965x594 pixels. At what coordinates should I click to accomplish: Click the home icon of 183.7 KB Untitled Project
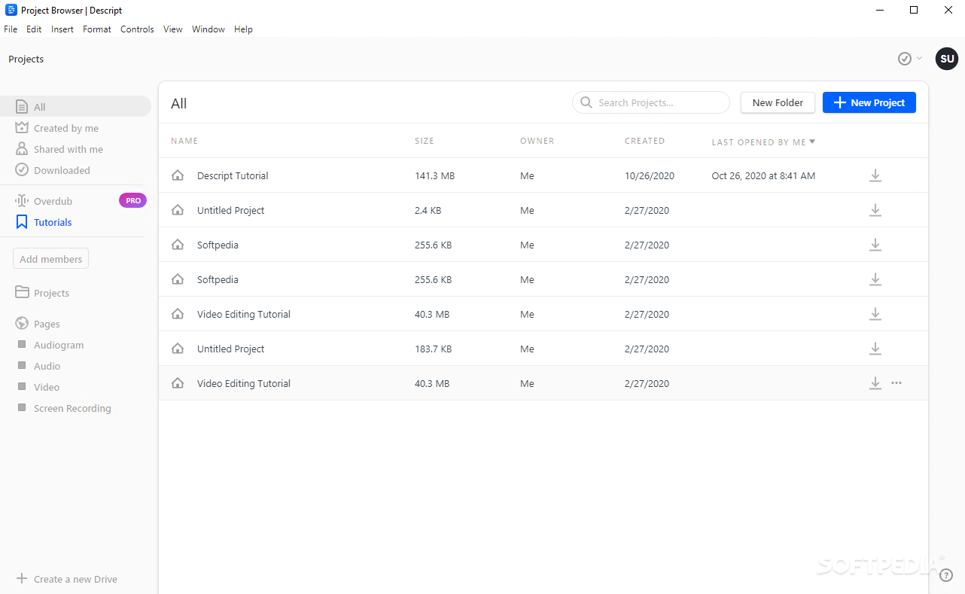click(x=178, y=349)
